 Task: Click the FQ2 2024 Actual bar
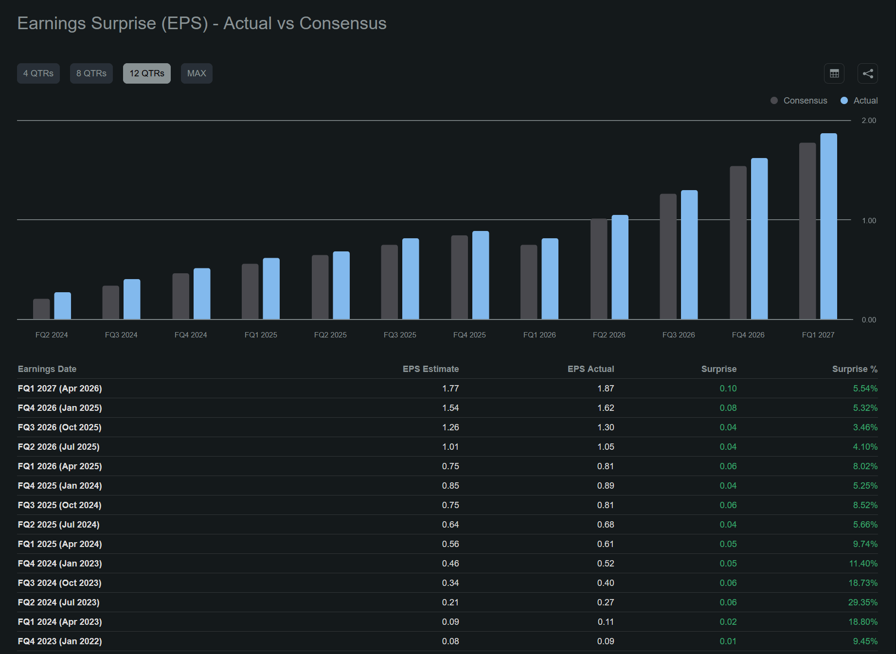(x=62, y=306)
